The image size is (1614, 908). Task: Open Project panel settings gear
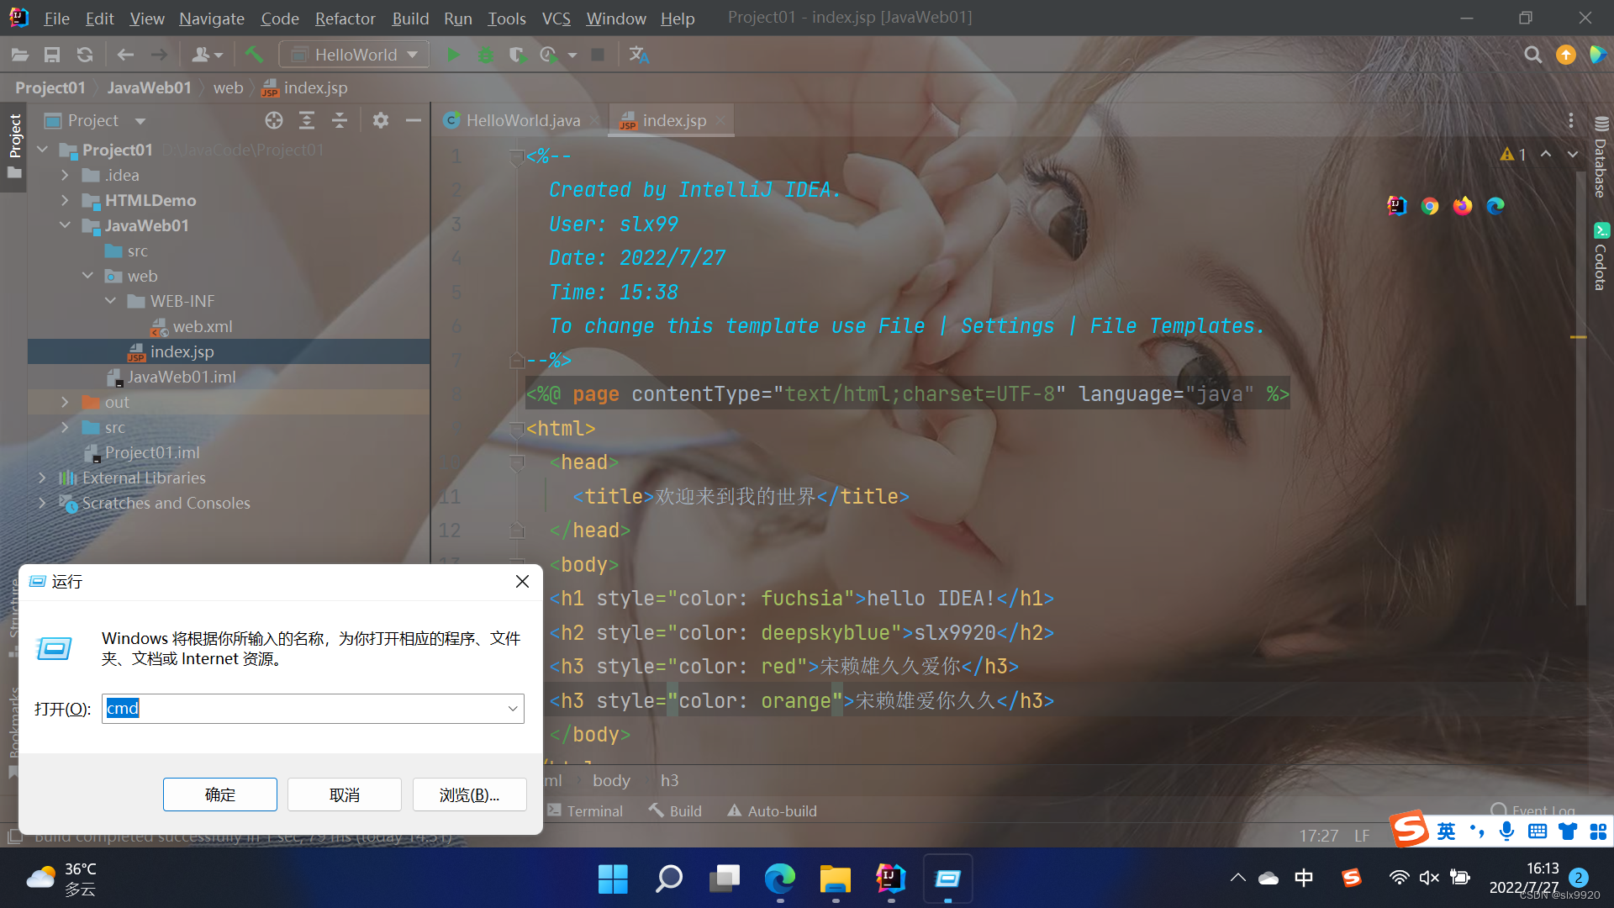pos(381,120)
